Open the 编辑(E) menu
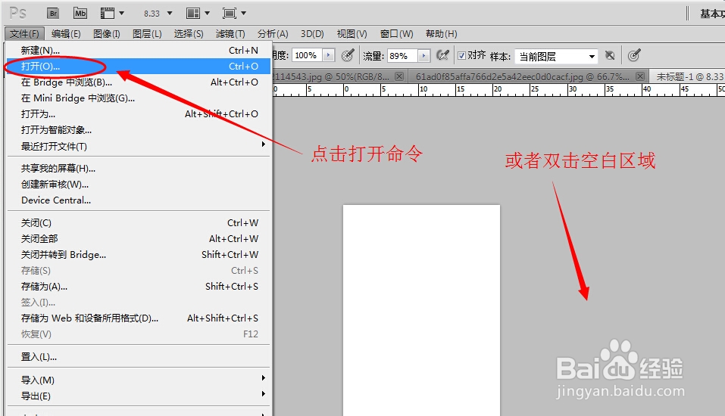The height and width of the screenshot is (416, 725). 66,34
